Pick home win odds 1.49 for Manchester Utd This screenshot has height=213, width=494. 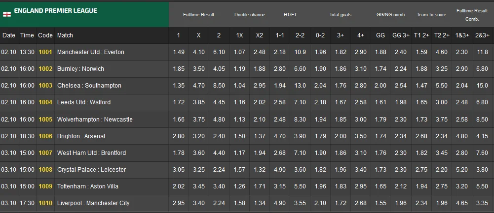tap(179, 52)
